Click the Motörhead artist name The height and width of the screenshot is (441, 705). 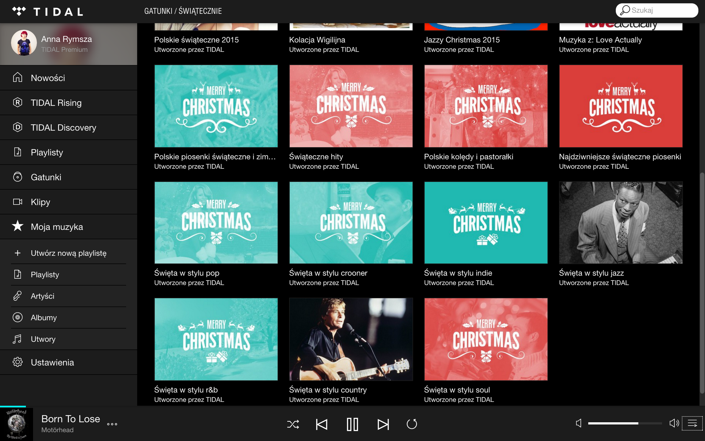pos(57,430)
